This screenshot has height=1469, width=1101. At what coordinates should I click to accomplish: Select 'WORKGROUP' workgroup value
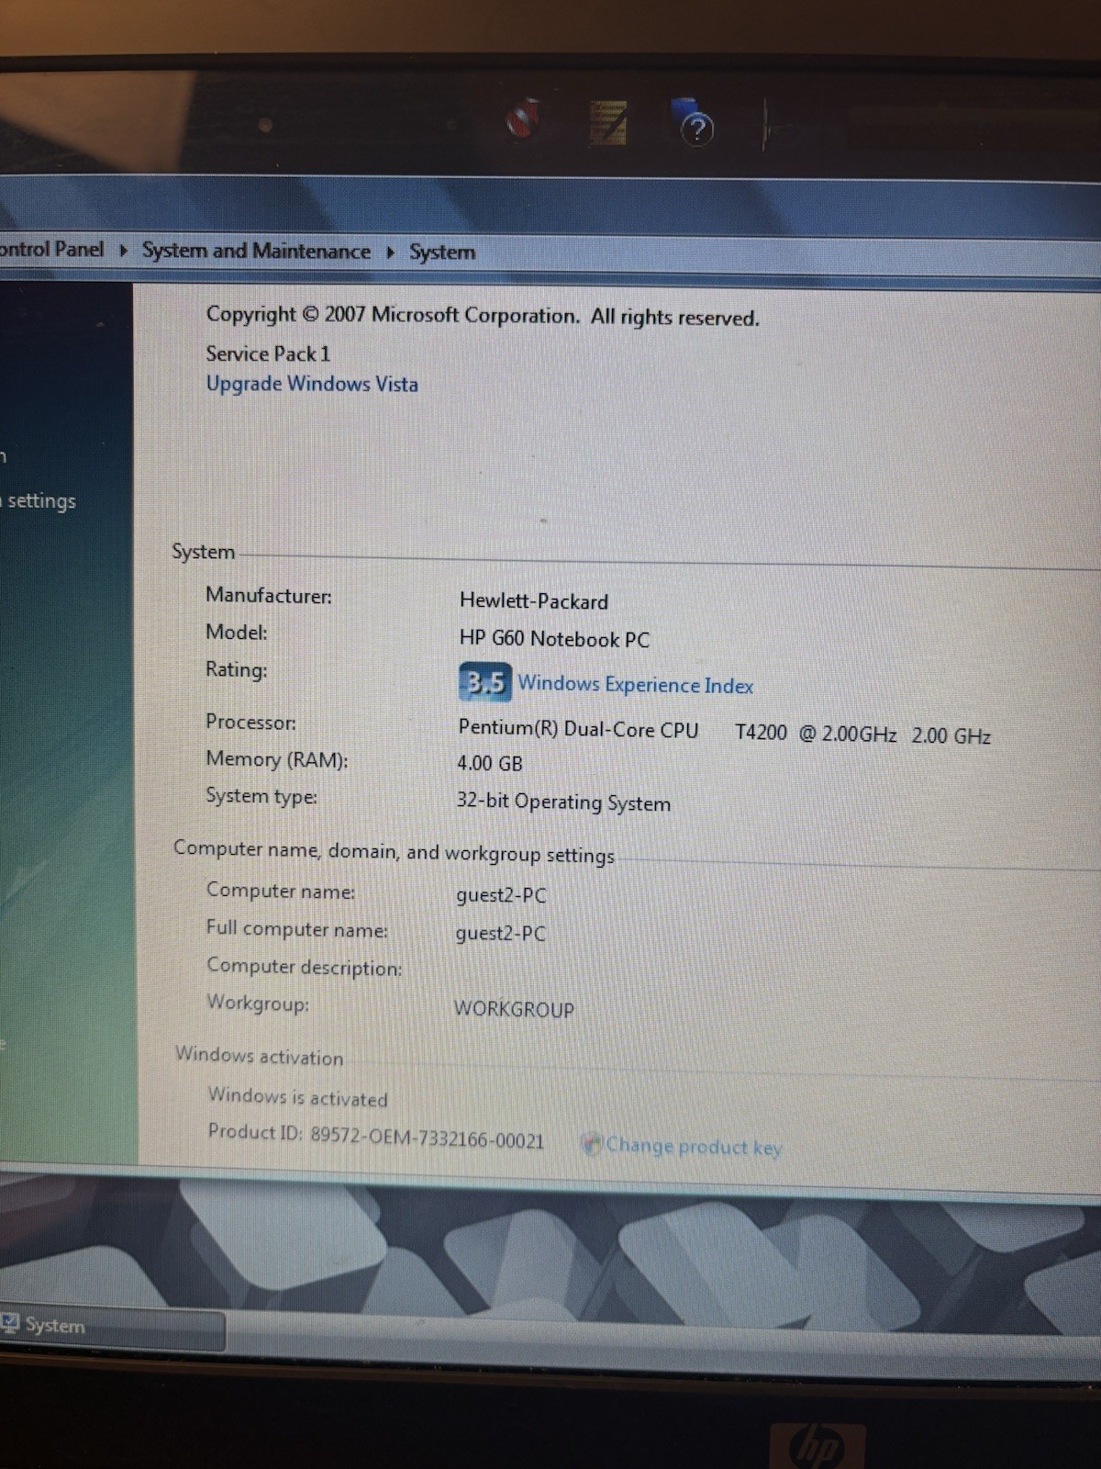pos(514,1009)
